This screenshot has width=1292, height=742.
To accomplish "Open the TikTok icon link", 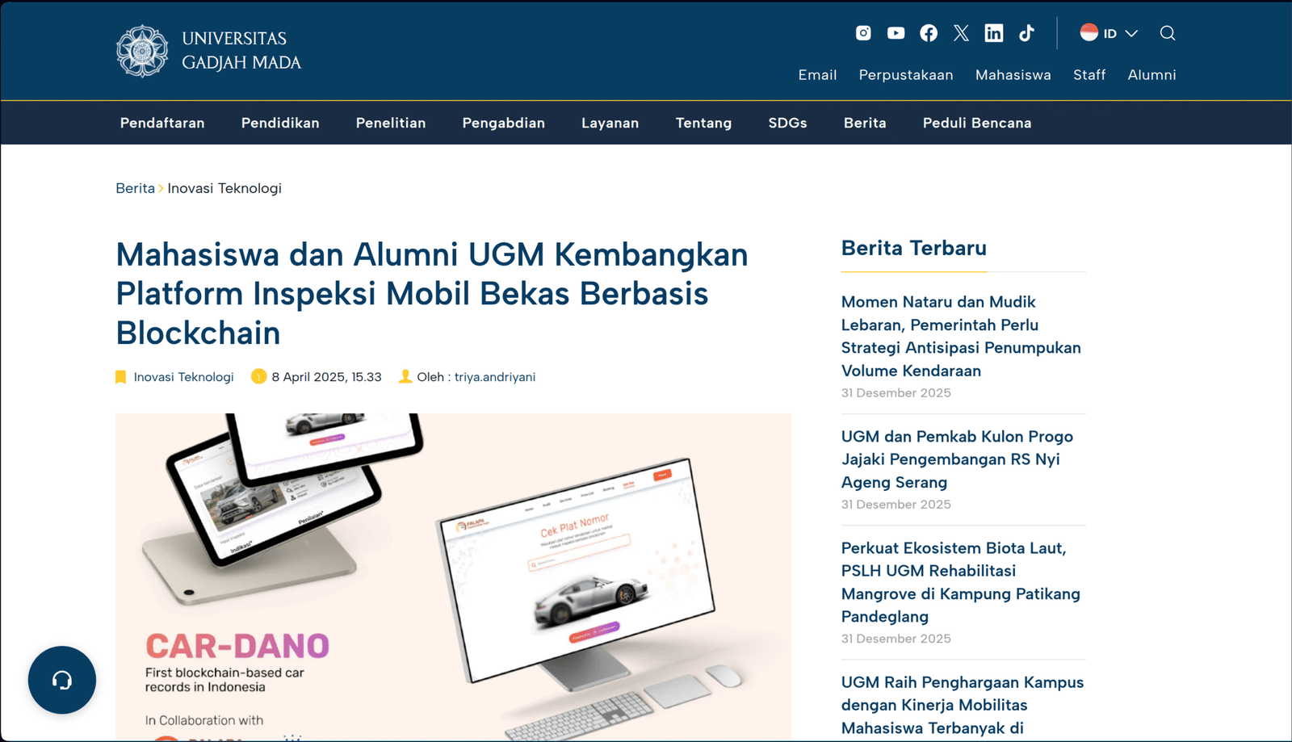I will (1026, 33).
